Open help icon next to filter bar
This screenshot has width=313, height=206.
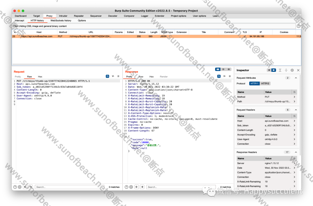coord(299,26)
